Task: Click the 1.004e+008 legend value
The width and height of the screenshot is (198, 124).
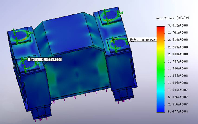Action: coord(178,83)
